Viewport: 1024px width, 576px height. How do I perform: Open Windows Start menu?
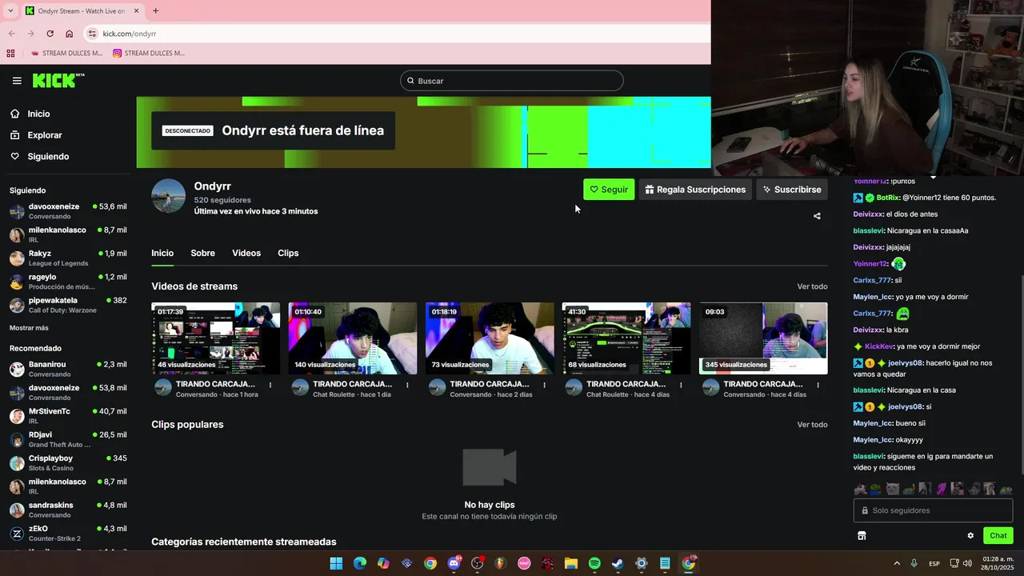[x=336, y=563]
